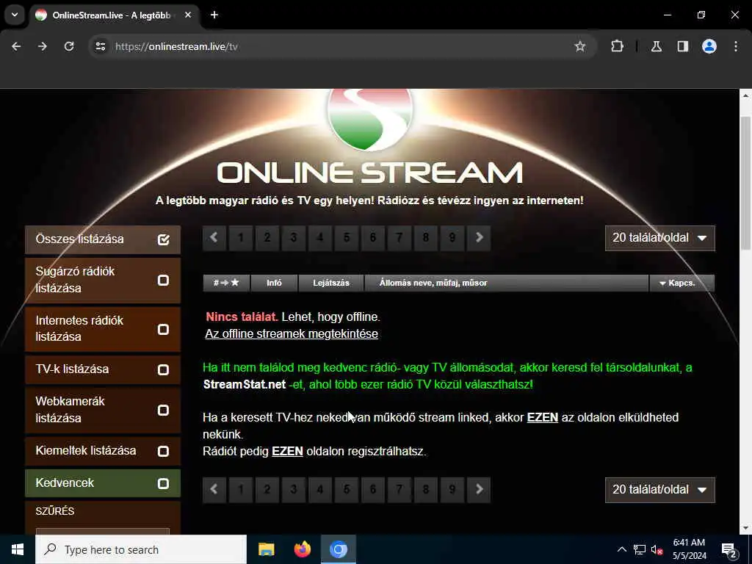Open File Explorer from taskbar
The width and height of the screenshot is (752, 564).
(266, 549)
